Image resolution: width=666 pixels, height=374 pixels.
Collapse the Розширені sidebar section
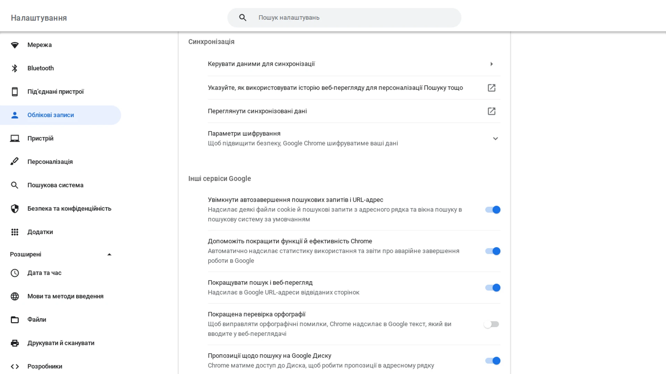tap(109, 254)
